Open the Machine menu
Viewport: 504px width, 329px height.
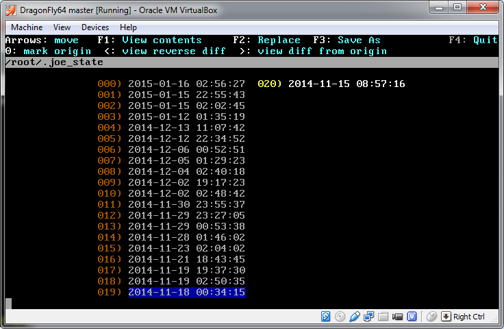pos(27,27)
